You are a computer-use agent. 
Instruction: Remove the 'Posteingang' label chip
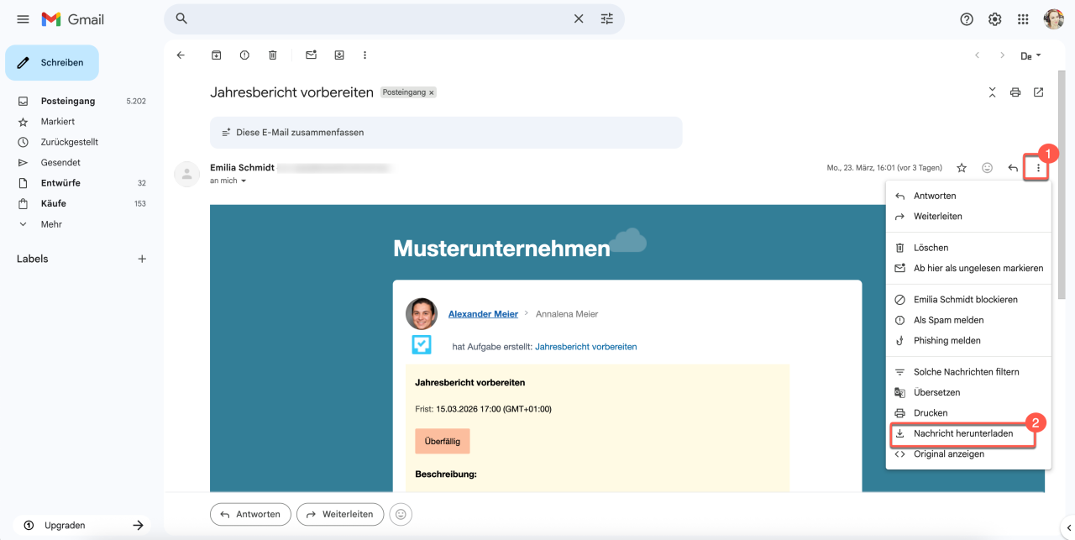click(432, 93)
